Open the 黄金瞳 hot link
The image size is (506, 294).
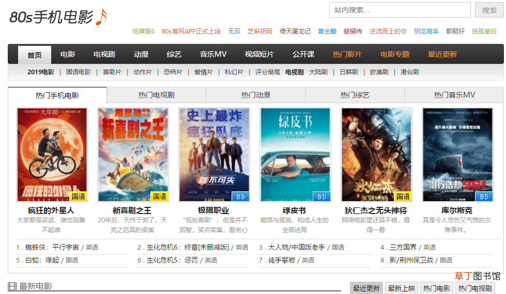pyautogui.click(x=327, y=31)
